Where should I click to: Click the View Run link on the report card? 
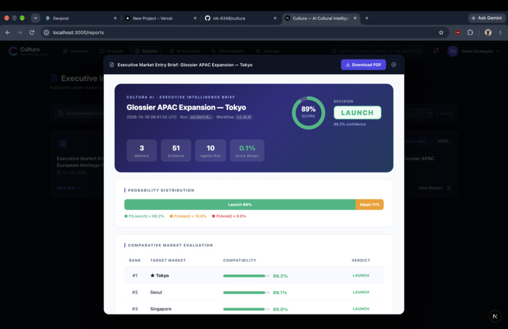[68, 188]
